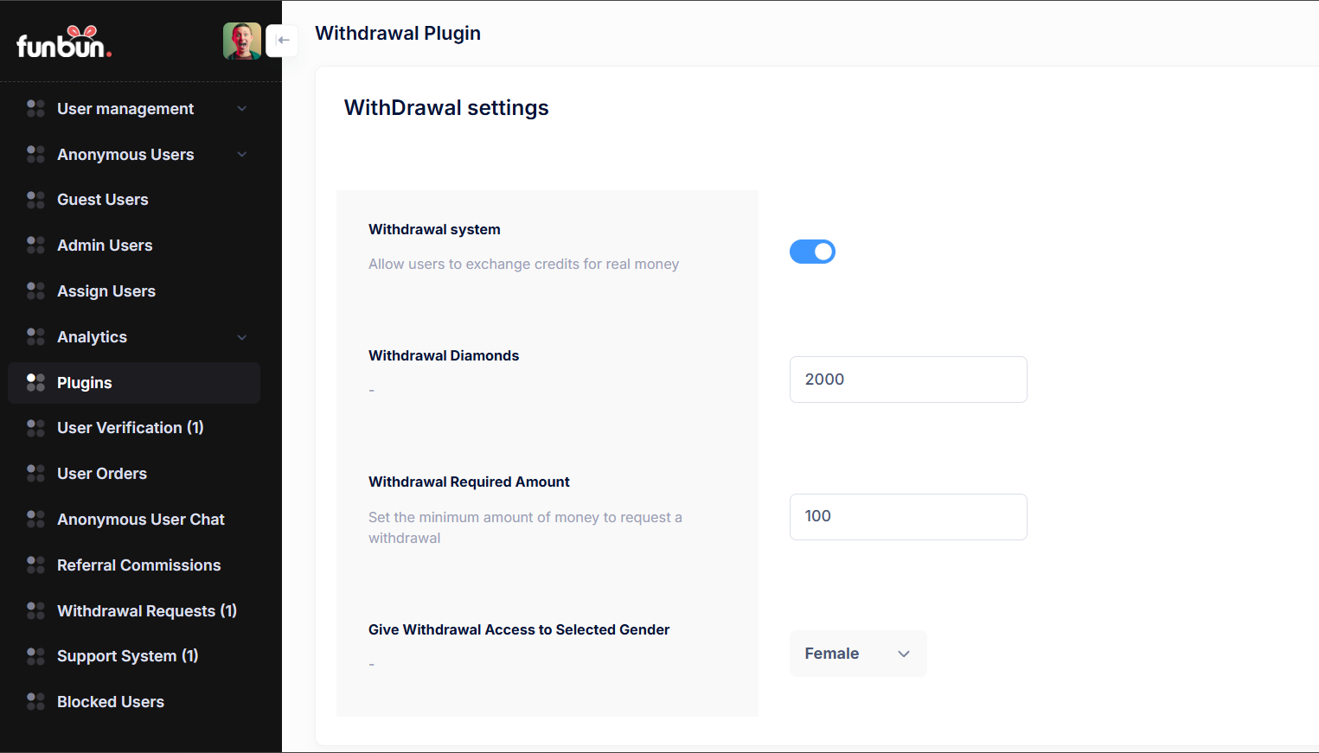Open the Plugins menu item
The image size is (1319, 753).
(x=85, y=383)
